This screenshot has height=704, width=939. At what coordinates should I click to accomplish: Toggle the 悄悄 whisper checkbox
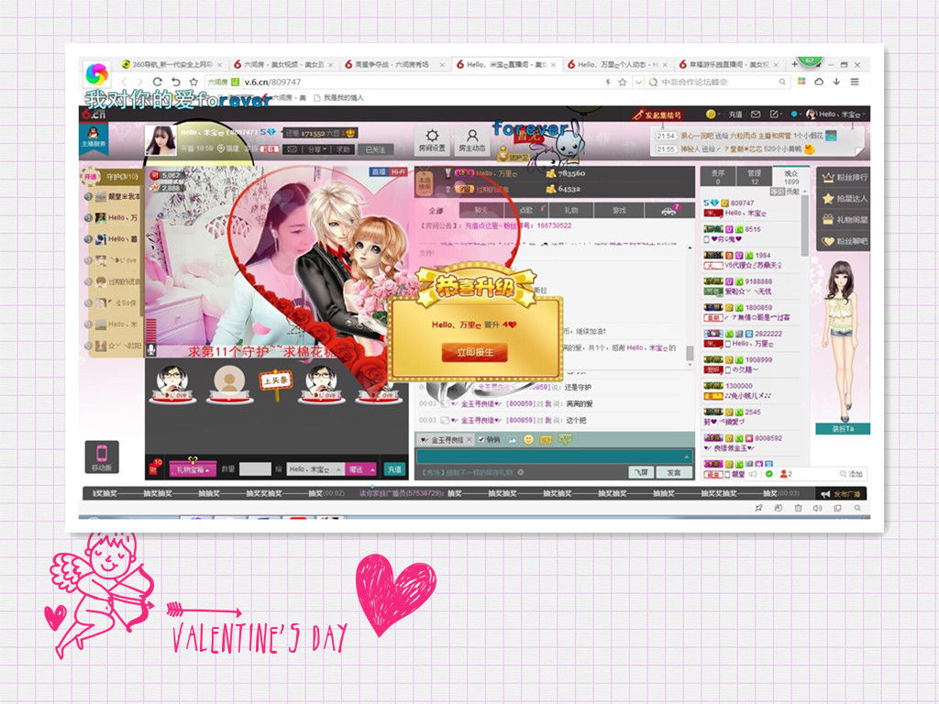481,439
